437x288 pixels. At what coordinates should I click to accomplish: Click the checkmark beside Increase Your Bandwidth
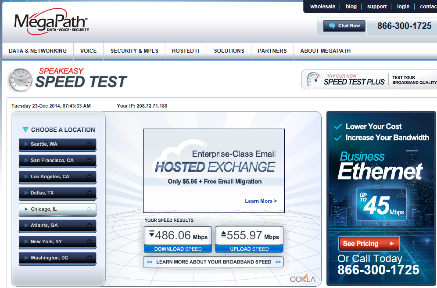tap(338, 138)
